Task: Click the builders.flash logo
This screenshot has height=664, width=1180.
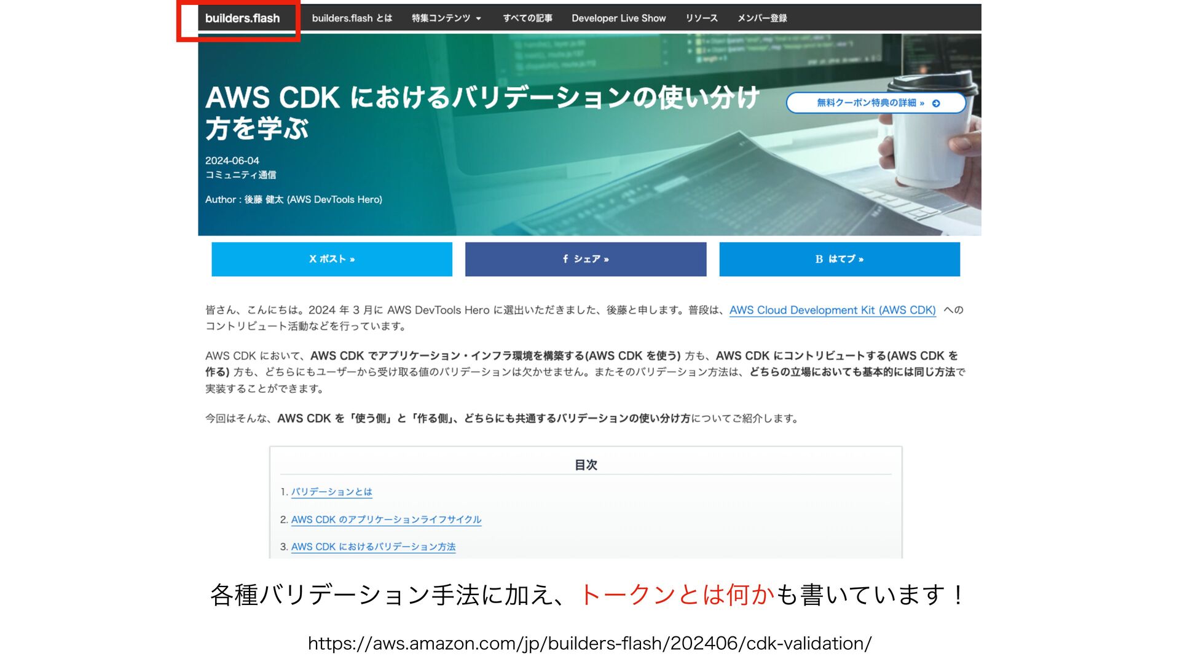Action: click(242, 18)
